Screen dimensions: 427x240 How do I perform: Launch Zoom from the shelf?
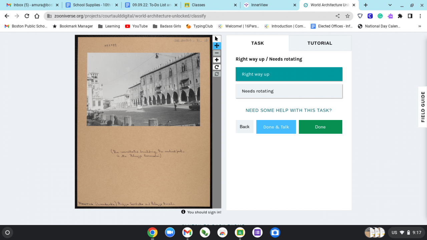[170, 232]
